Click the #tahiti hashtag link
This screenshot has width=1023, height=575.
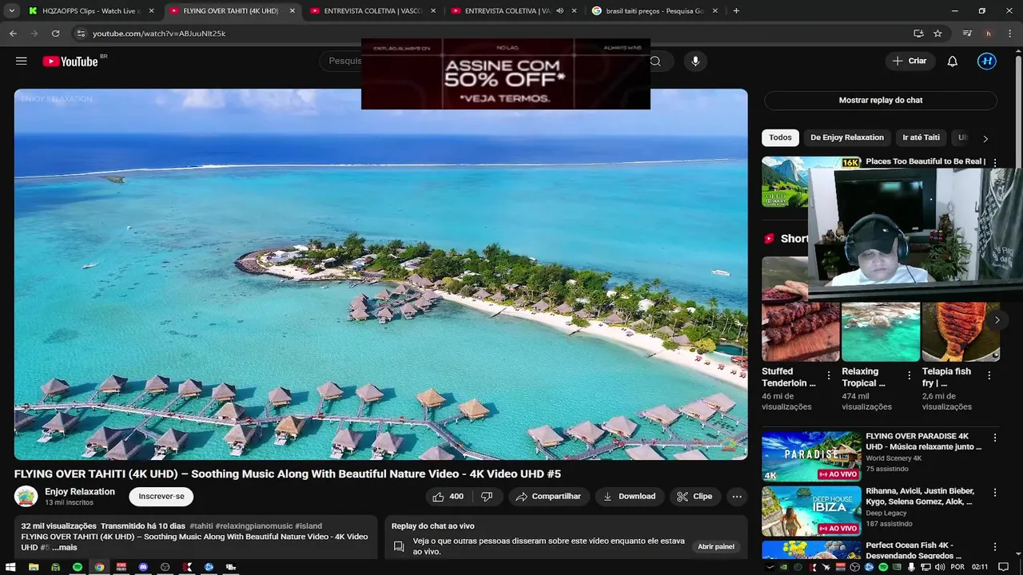[x=201, y=525]
